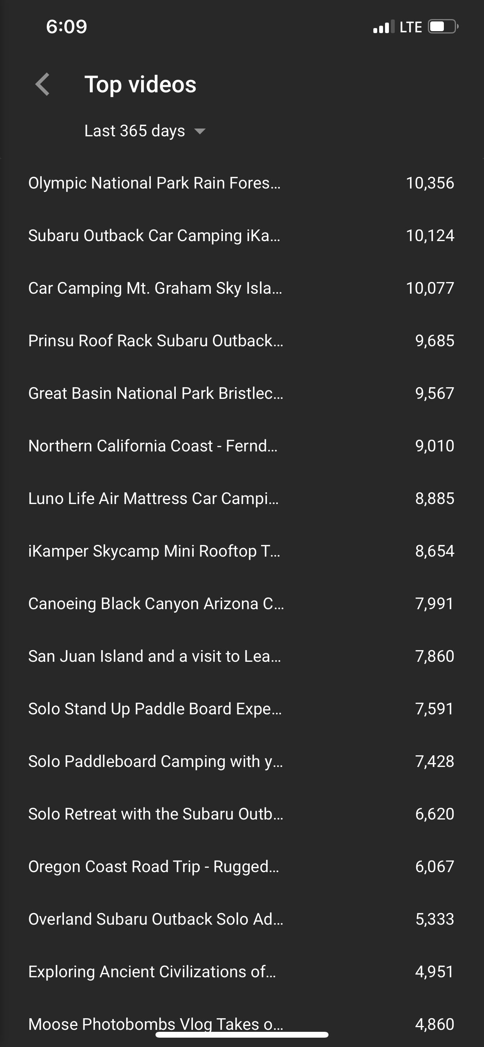Image resolution: width=484 pixels, height=1047 pixels.
Task: Tap the Top videos page title
Action: pyautogui.click(x=140, y=85)
